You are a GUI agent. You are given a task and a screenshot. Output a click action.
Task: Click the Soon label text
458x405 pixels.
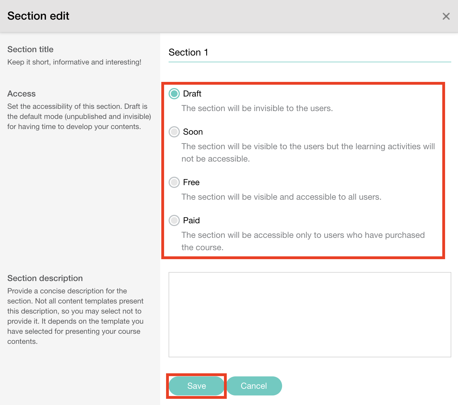193,132
